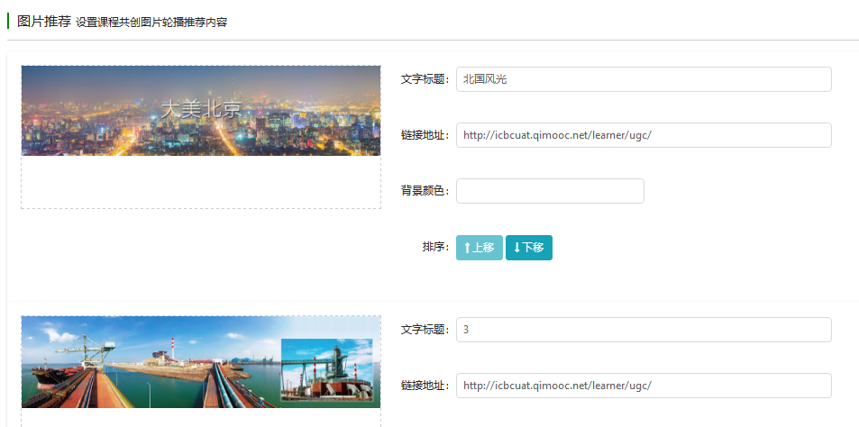
Task: Click the 设置课程共创图片轮播推荐内容 description text
Action: [x=151, y=23]
